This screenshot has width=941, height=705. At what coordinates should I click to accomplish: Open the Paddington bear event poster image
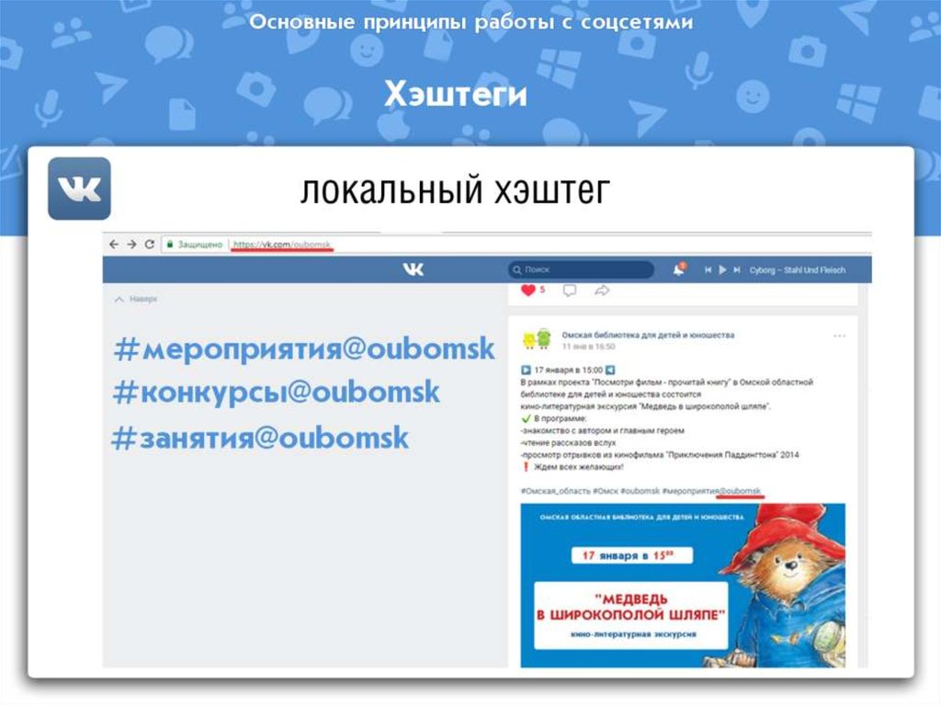pyautogui.click(x=683, y=584)
